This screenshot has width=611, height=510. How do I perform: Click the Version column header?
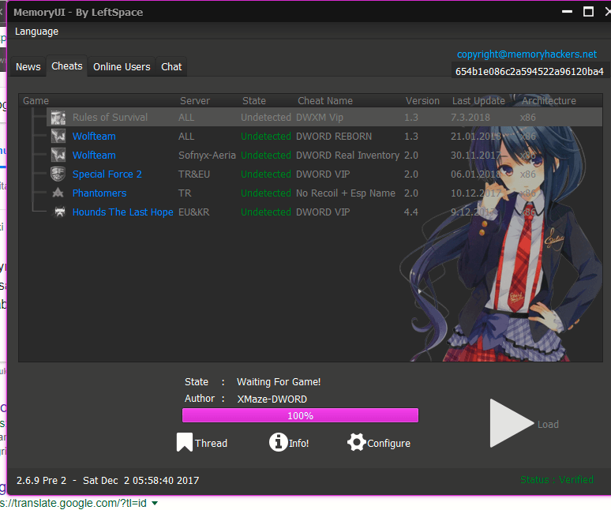click(422, 101)
